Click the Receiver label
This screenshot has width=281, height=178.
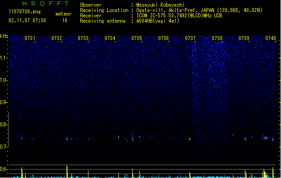click(x=91, y=16)
